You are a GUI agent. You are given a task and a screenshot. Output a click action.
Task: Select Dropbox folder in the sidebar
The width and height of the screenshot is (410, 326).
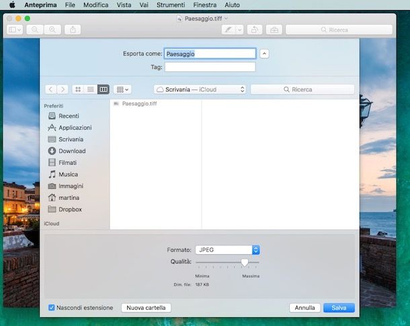pos(65,210)
